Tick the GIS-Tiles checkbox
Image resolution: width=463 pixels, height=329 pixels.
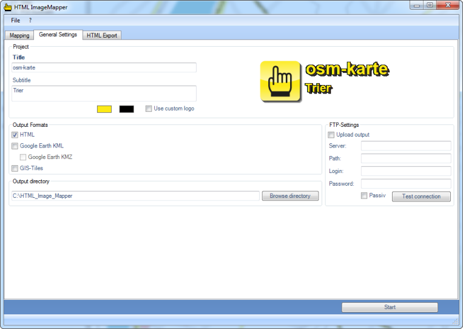tap(15, 168)
